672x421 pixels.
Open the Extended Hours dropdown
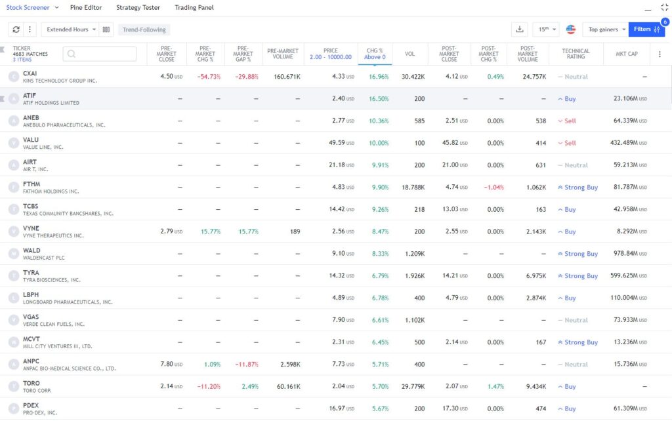click(x=68, y=30)
